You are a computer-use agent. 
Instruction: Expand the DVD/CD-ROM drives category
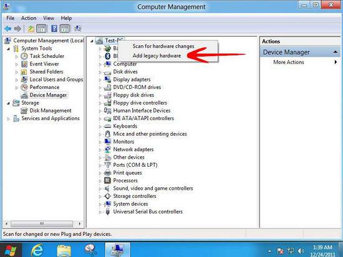pyautogui.click(x=100, y=88)
